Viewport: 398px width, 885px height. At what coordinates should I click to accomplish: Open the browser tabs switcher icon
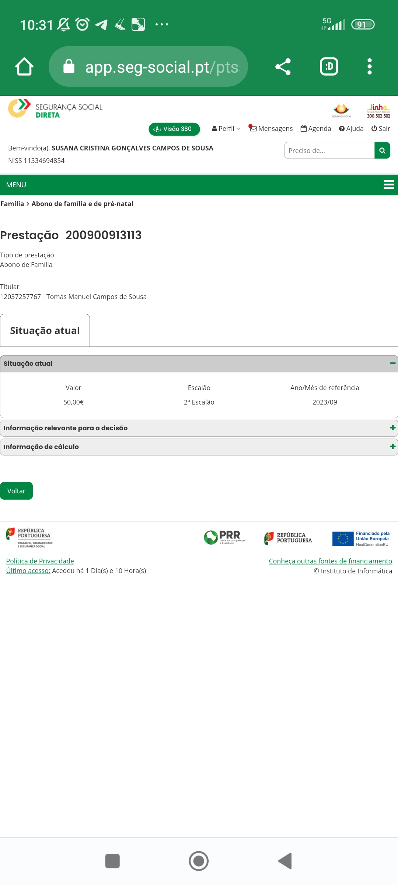pos(329,67)
